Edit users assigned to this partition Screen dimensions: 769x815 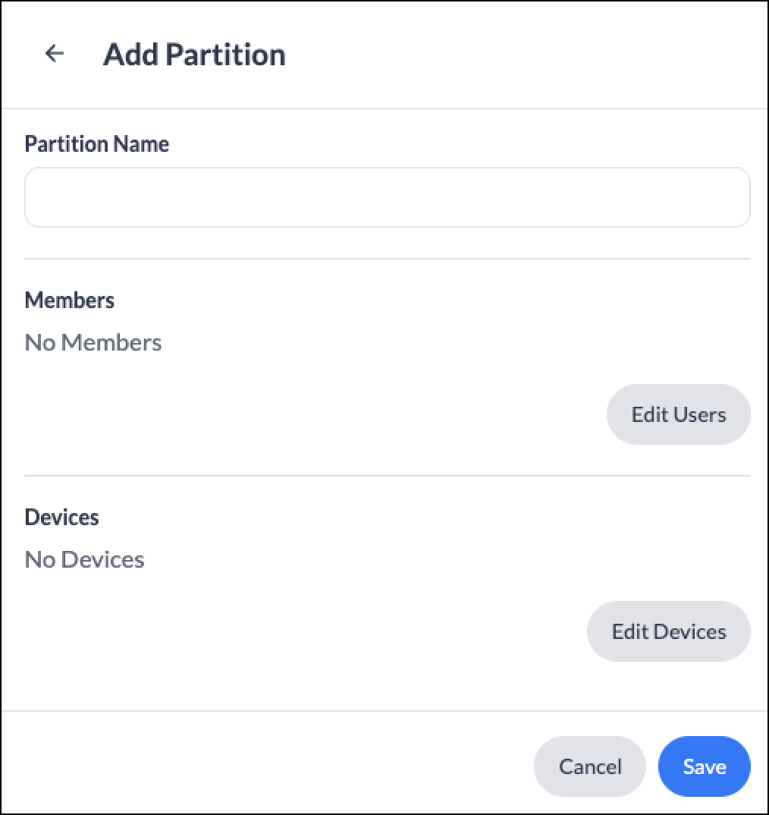coord(678,414)
